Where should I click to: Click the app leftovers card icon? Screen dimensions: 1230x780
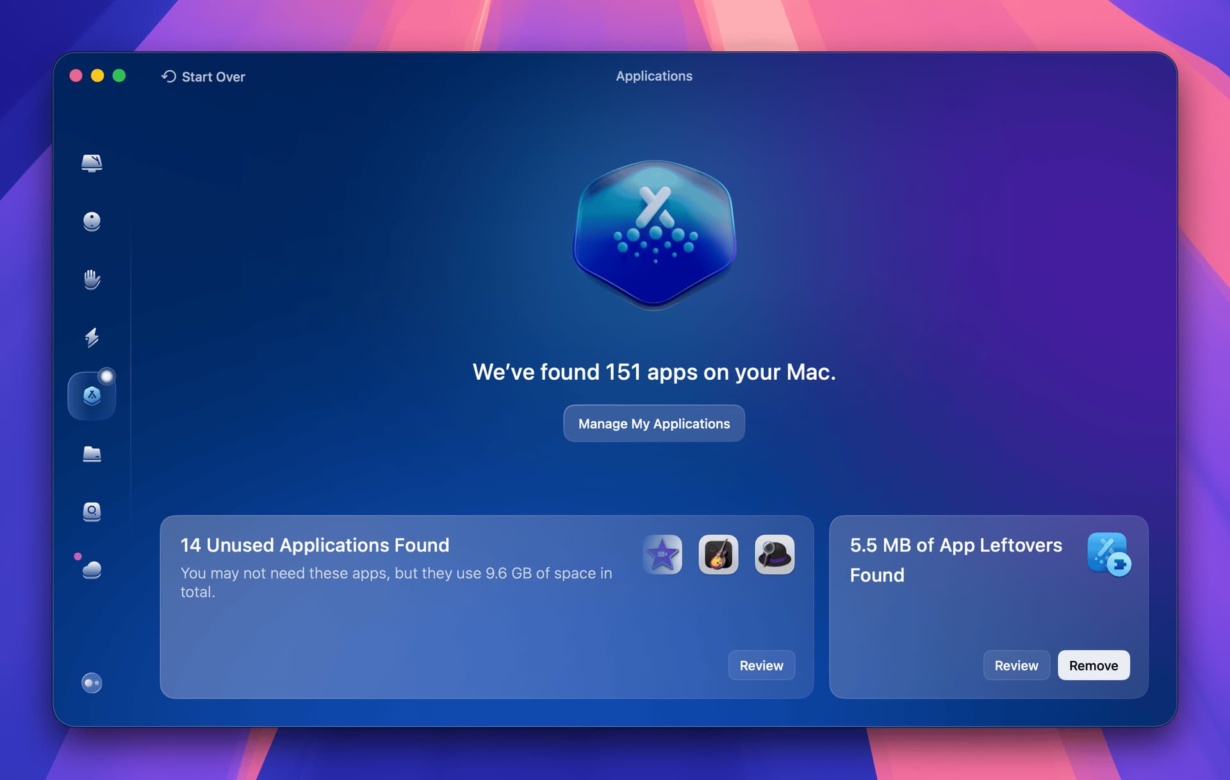coord(1108,554)
